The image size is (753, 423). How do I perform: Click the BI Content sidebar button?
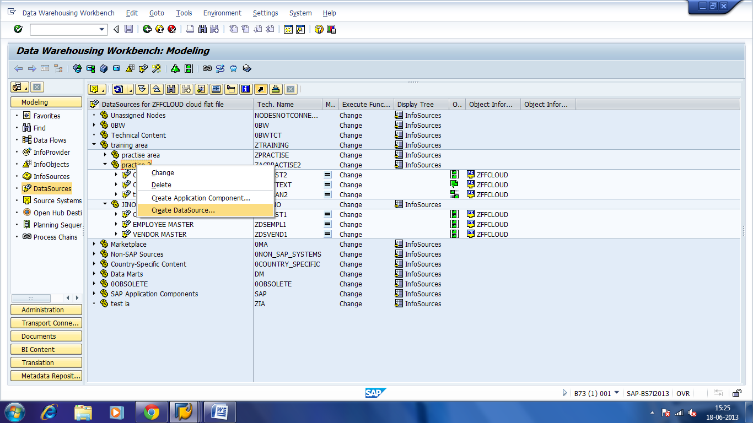46,349
